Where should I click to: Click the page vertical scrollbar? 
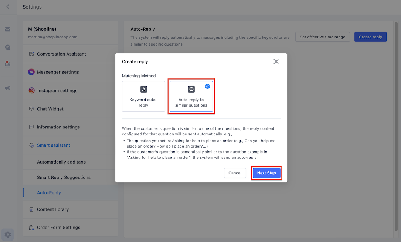tap(396, 126)
